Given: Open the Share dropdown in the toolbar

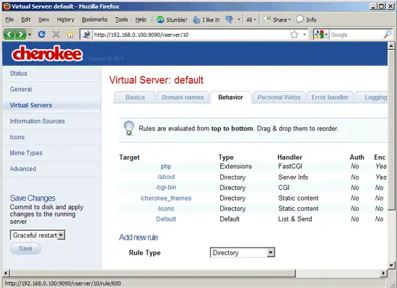Looking at the screenshot, I should (x=277, y=19).
